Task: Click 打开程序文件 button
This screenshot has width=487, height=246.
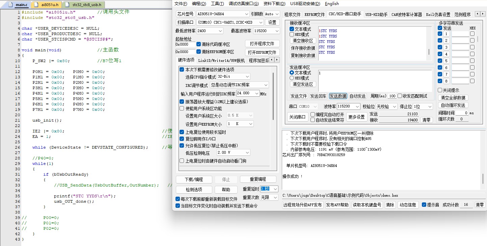Action: (x=262, y=44)
